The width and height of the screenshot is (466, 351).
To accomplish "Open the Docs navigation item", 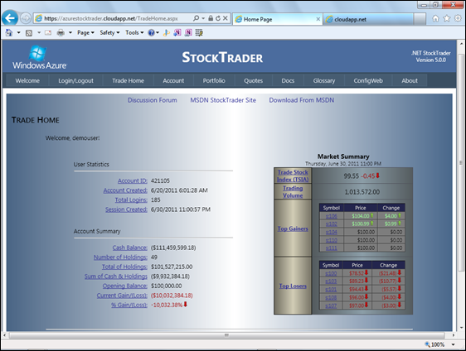I will 288,80.
